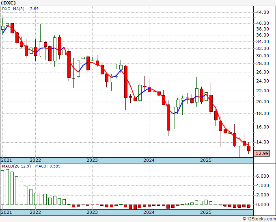Click the 6.000 MACD axis label
276x222 pixels.
[263, 176]
